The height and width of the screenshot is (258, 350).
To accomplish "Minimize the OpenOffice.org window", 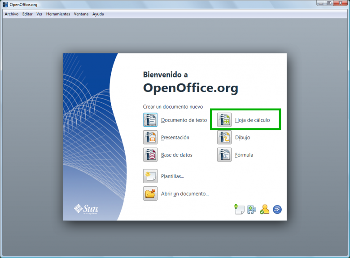I will pyautogui.click(x=321, y=3).
